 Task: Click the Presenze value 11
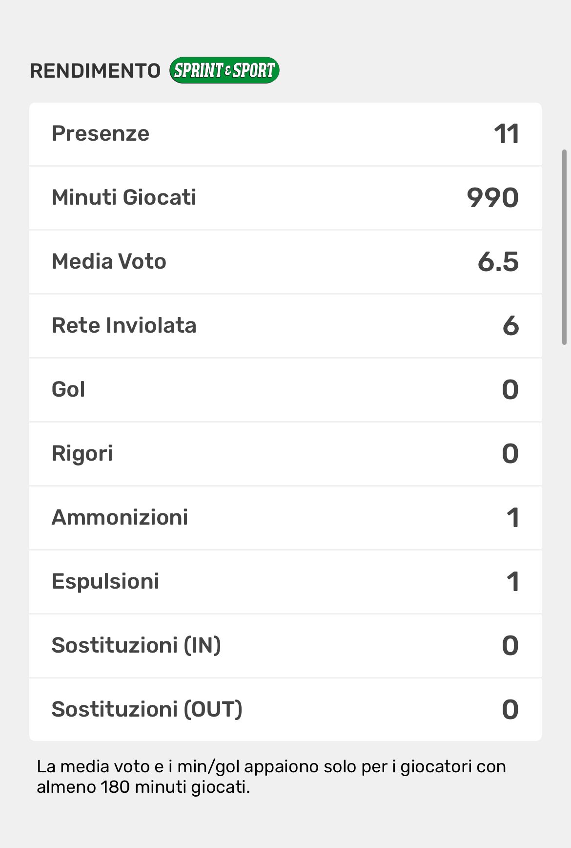pos(506,134)
